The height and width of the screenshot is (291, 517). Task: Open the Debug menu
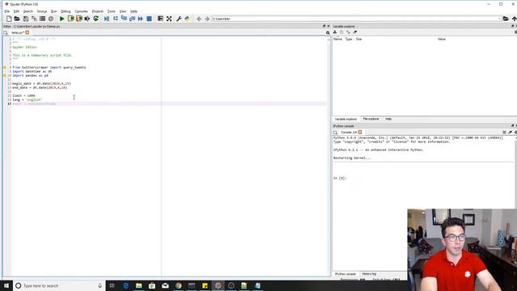pos(65,11)
